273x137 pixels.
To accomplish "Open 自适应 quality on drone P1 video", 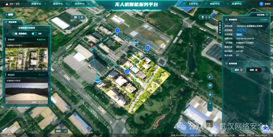I will (x=31, y=69).
